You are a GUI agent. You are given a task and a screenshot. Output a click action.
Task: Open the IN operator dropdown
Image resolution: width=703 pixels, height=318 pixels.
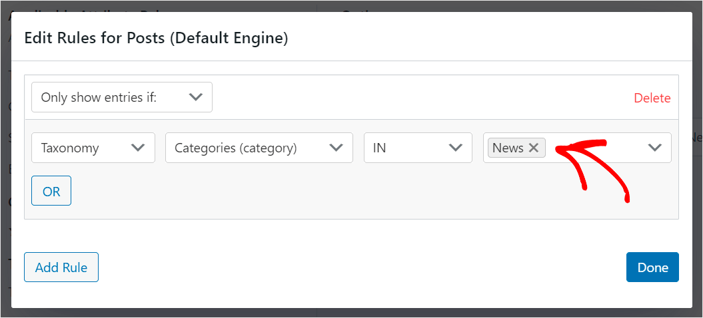[413, 148]
